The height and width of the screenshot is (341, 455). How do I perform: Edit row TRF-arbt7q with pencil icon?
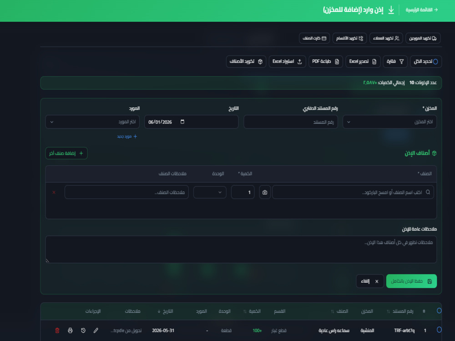pyautogui.click(x=96, y=330)
